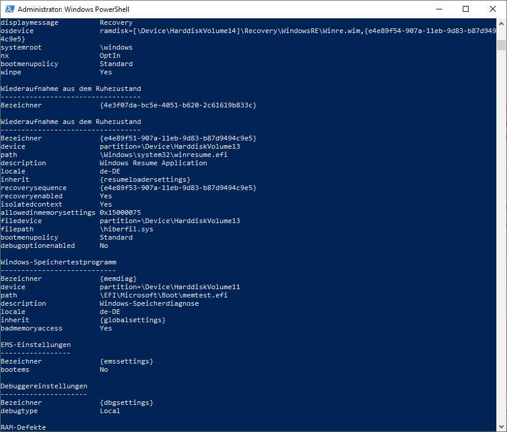Click the \hiberfil.sys filepath value
The height and width of the screenshot is (432, 507).
click(x=126, y=229)
